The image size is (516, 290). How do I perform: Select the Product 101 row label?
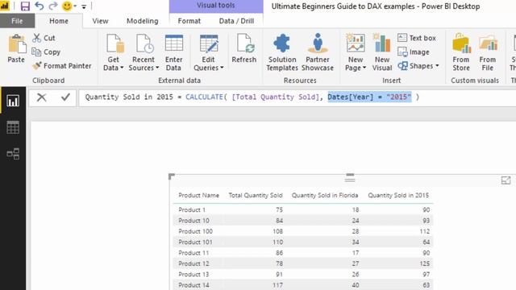[x=195, y=242]
